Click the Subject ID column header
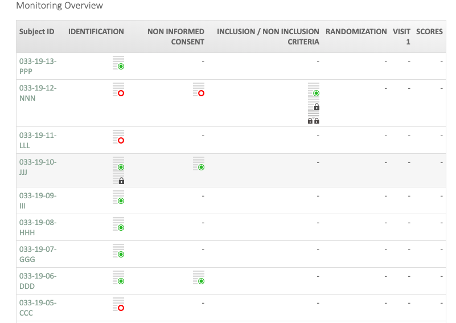The image size is (456, 323). (x=37, y=32)
